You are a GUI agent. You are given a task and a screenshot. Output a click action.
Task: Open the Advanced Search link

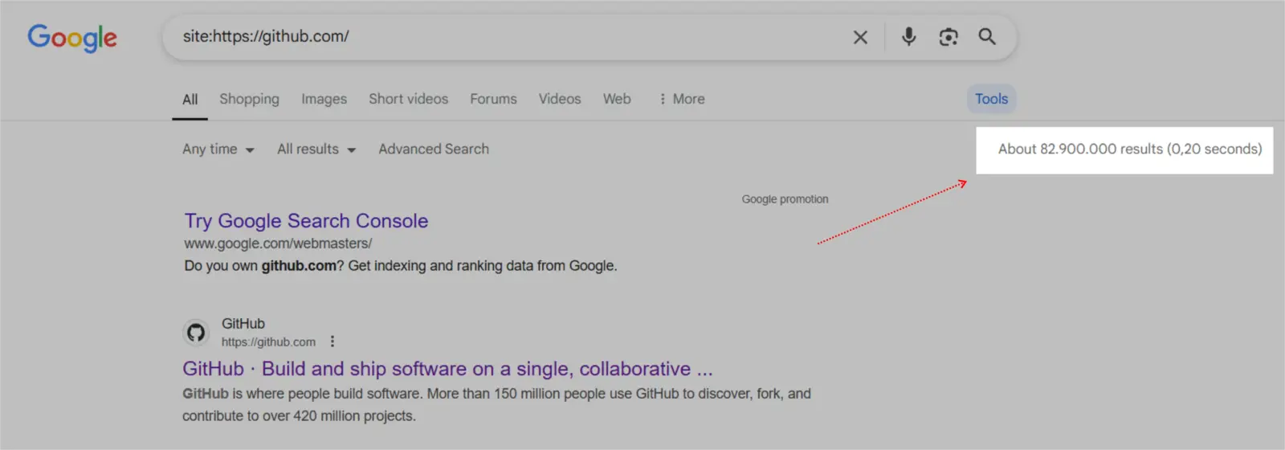pos(434,149)
